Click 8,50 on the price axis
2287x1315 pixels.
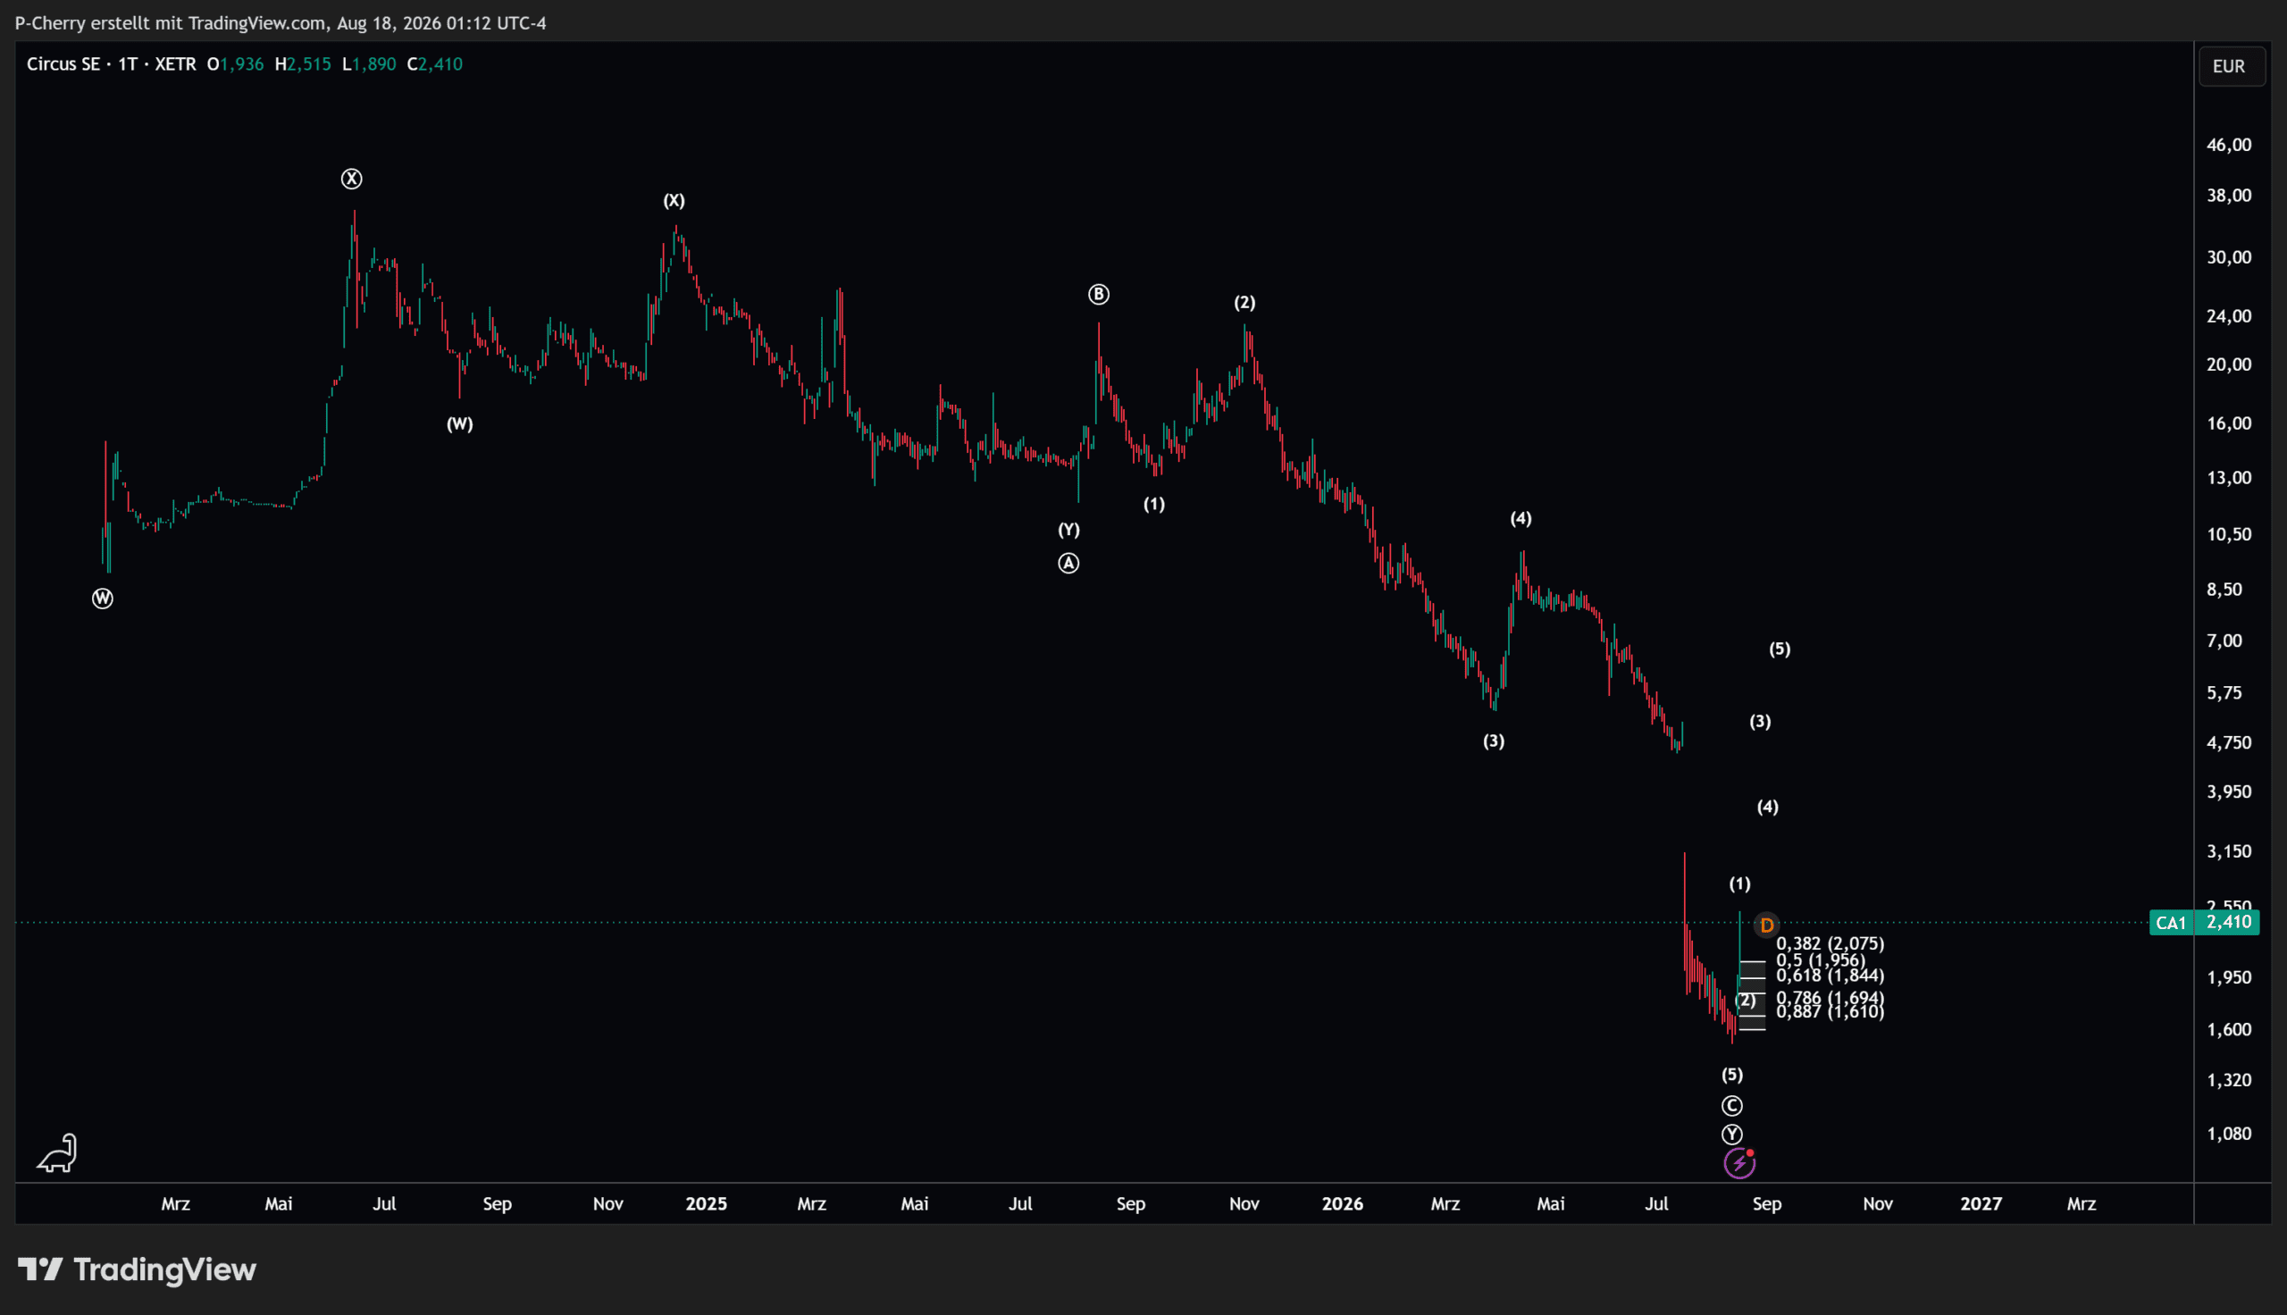point(2224,590)
